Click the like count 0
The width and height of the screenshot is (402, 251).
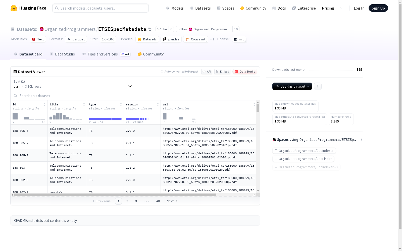tap(171, 29)
